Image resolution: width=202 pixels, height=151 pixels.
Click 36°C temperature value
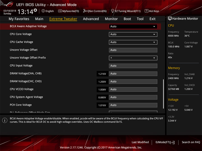tap(187, 36)
